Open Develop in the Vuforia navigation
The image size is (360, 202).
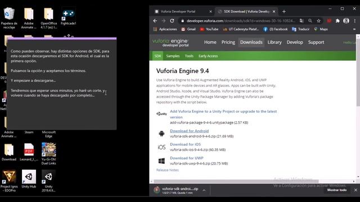tap(295, 42)
